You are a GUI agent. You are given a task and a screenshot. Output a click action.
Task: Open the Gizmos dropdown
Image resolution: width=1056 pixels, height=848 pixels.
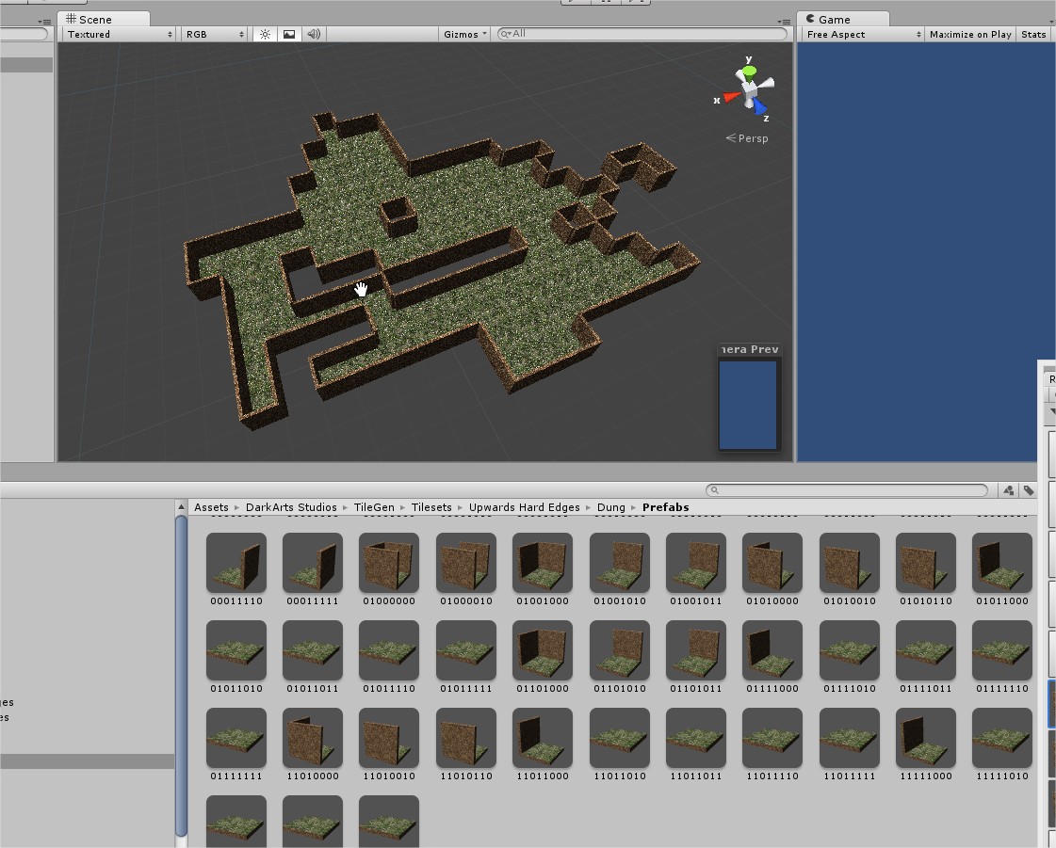(x=463, y=34)
